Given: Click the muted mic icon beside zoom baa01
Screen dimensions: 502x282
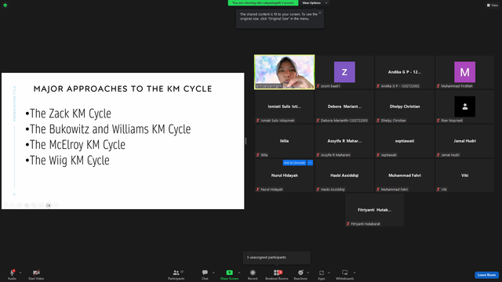Looking at the screenshot, I should [318, 86].
